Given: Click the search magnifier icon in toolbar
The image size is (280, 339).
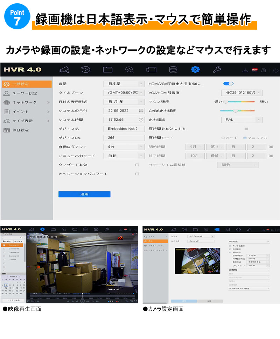Looking at the screenshot, I should point(128,70).
